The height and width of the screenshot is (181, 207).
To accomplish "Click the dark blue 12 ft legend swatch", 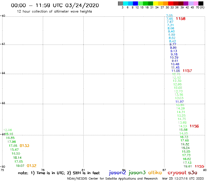I will pos(135,3).
